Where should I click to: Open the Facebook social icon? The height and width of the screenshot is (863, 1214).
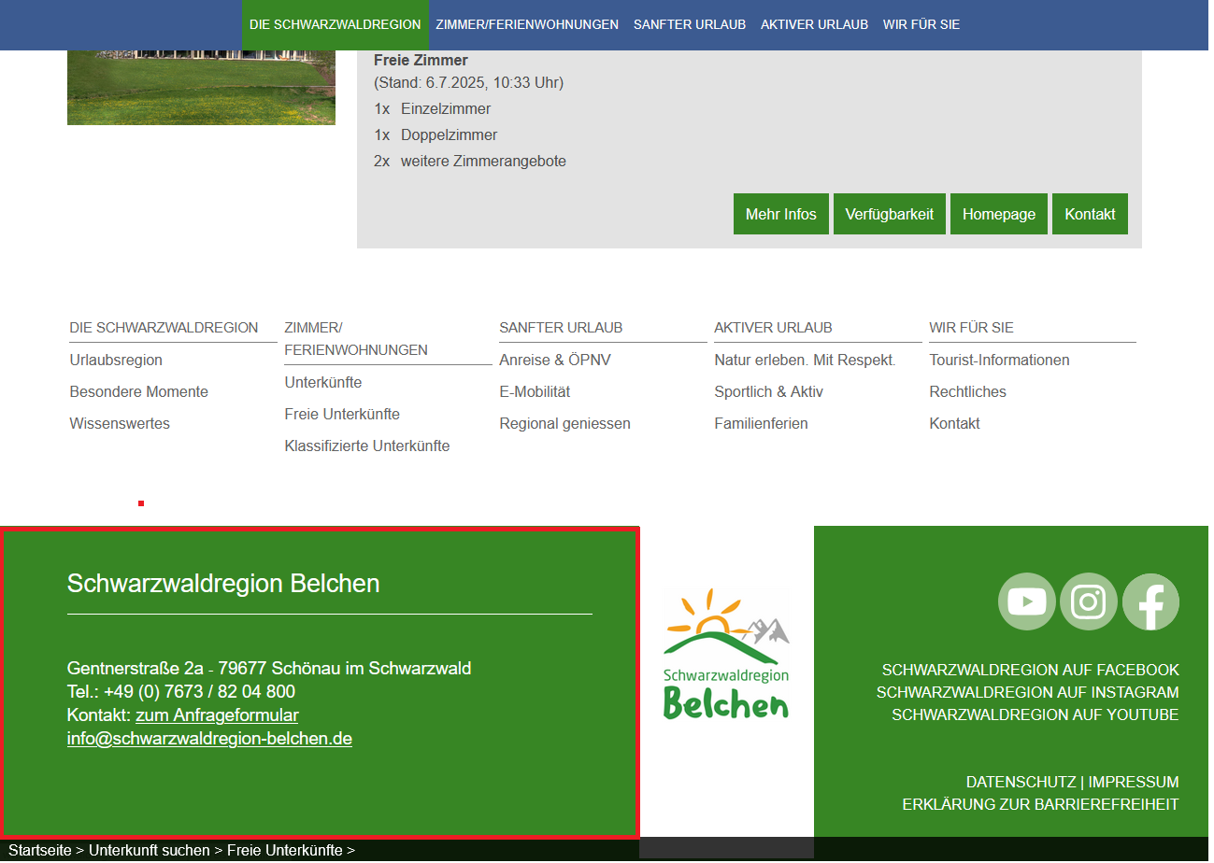1150,601
